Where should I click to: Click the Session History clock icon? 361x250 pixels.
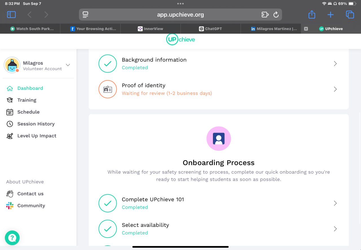click(x=10, y=124)
